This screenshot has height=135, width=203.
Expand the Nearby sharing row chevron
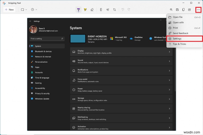(x=169, y=109)
